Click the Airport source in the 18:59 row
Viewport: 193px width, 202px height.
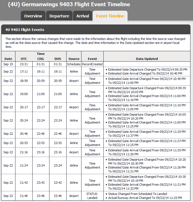[x=74, y=81]
